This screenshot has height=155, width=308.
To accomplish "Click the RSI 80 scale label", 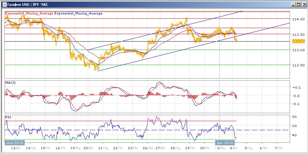I will click(x=294, y=116).
